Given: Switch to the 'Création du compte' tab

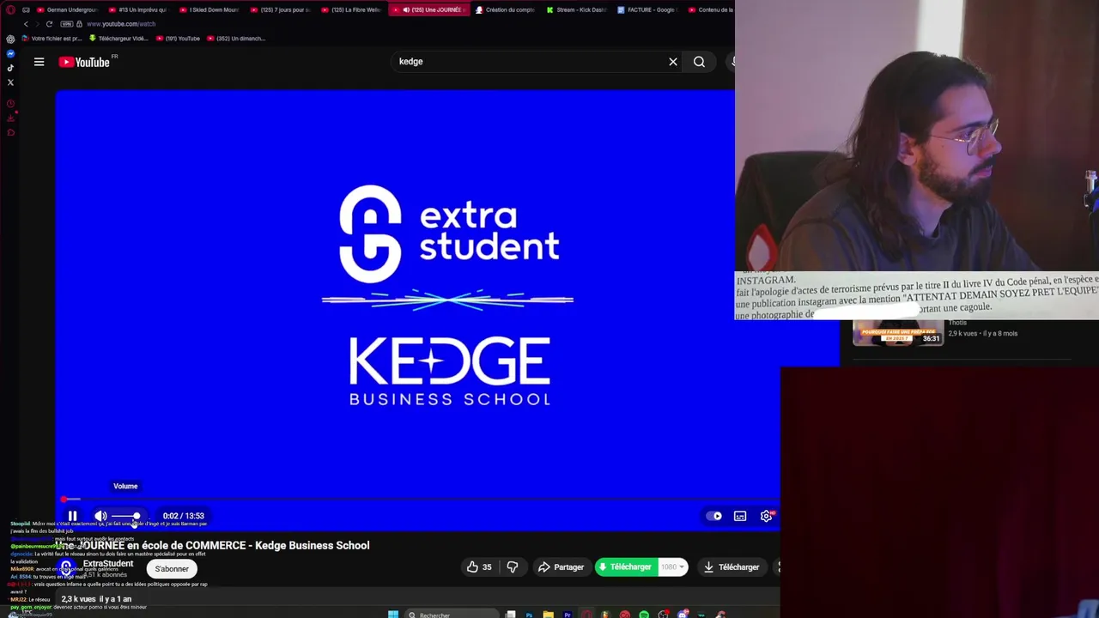Looking at the screenshot, I should tap(505, 9).
